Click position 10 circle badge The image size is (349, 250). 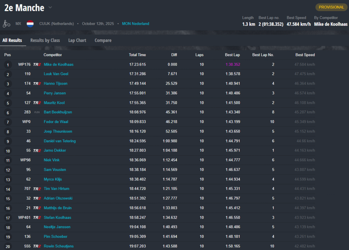[8, 151]
